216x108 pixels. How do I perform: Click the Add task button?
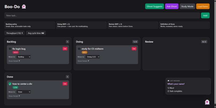[x=205, y=16]
